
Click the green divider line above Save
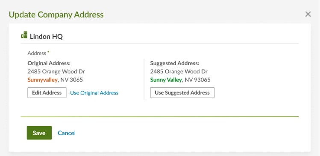click(160, 117)
